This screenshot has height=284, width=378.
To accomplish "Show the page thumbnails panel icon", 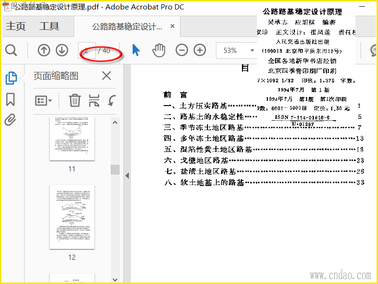I will click(x=11, y=78).
